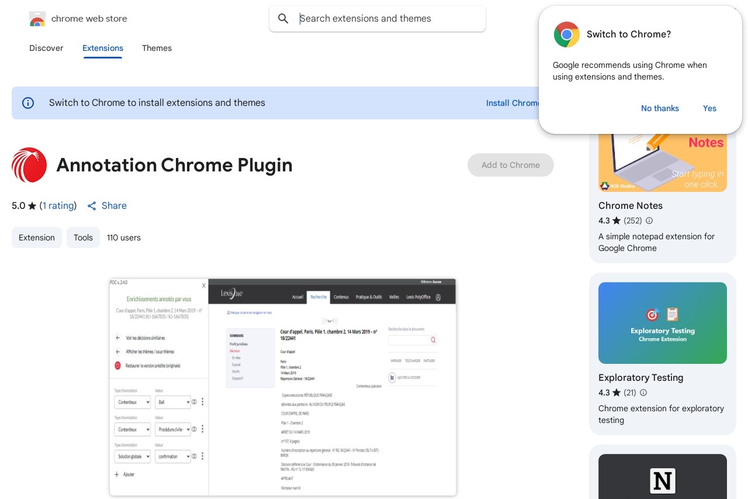Click the Extension category chip
This screenshot has height=499, width=748.
click(x=37, y=238)
